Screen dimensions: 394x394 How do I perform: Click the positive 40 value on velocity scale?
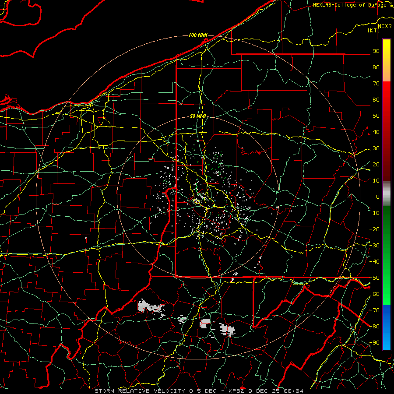[x=376, y=132]
